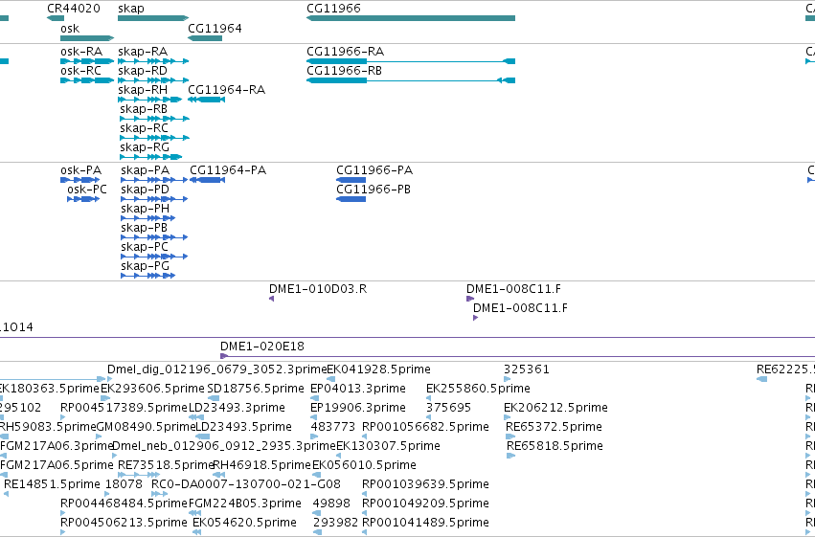Click the skap-PB protein label
Image resolution: width=815 pixels, height=537 pixels.
(x=144, y=228)
